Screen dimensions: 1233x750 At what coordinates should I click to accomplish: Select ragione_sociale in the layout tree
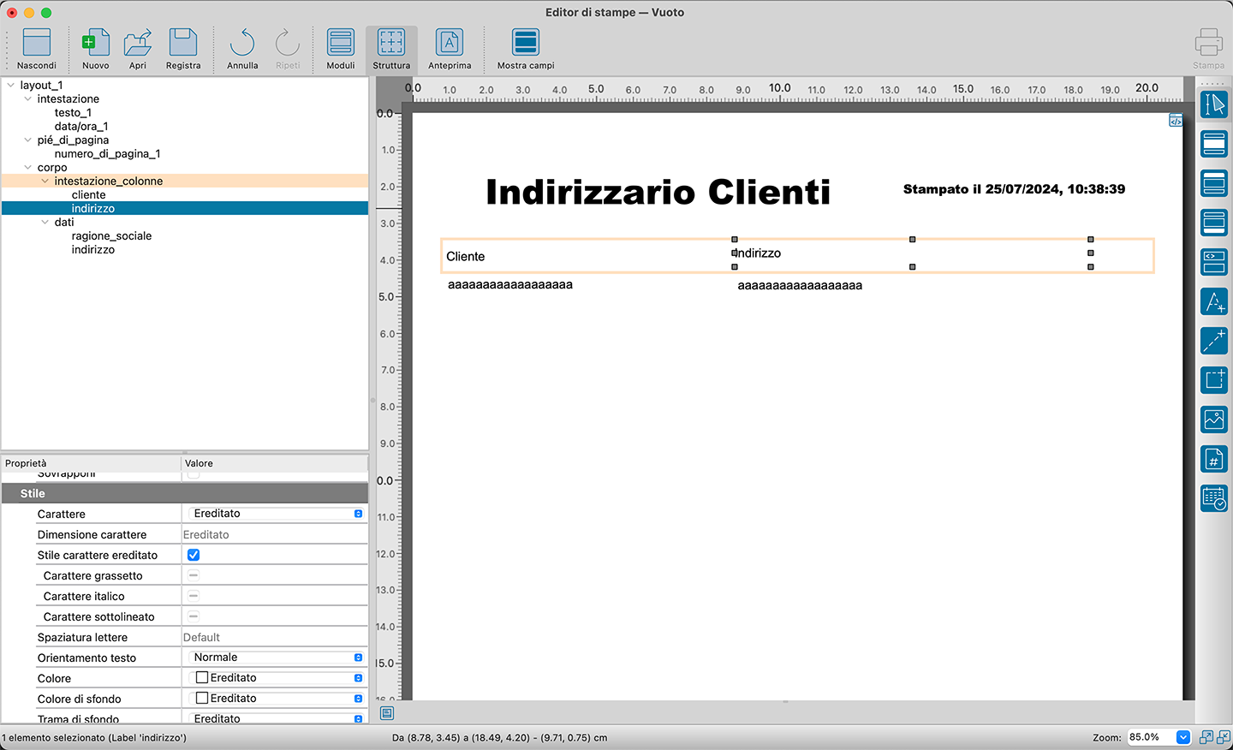[111, 236]
